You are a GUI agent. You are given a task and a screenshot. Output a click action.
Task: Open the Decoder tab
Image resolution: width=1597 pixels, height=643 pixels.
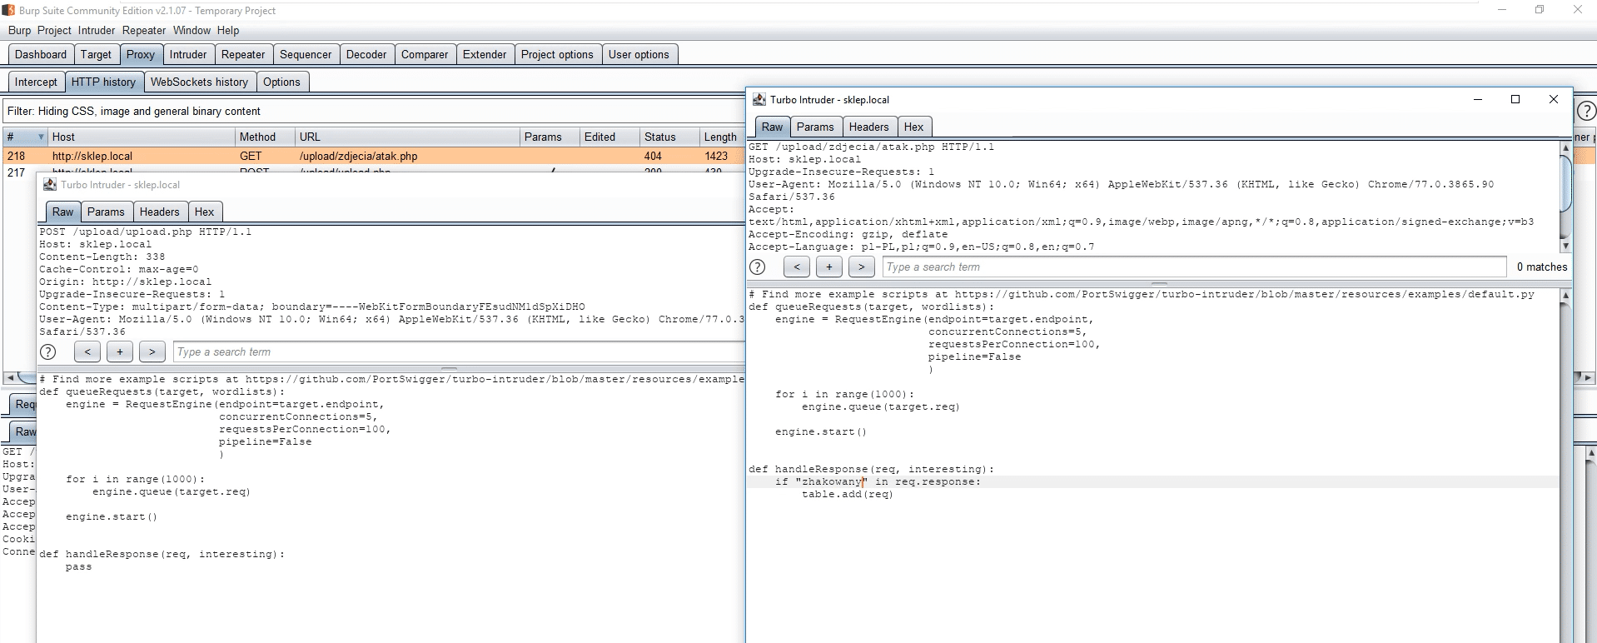coord(366,54)
